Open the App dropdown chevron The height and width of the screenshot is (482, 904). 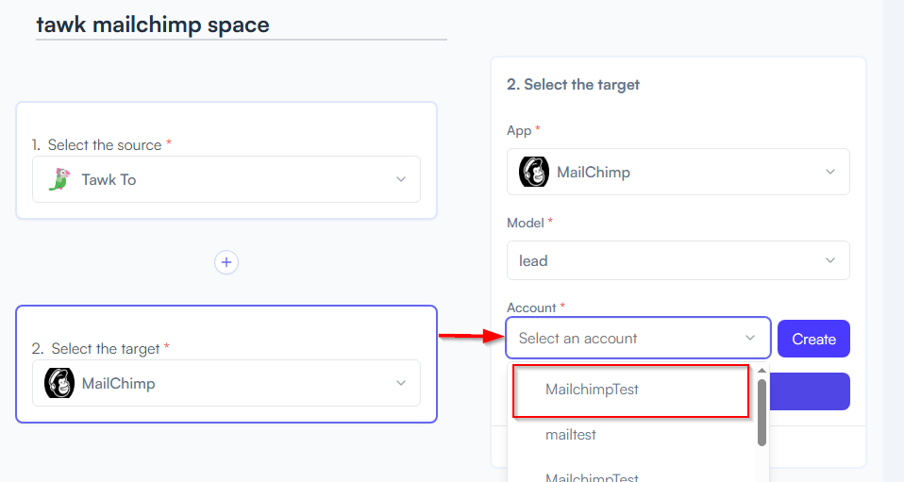pyautogui.click(x=830, y=172)
